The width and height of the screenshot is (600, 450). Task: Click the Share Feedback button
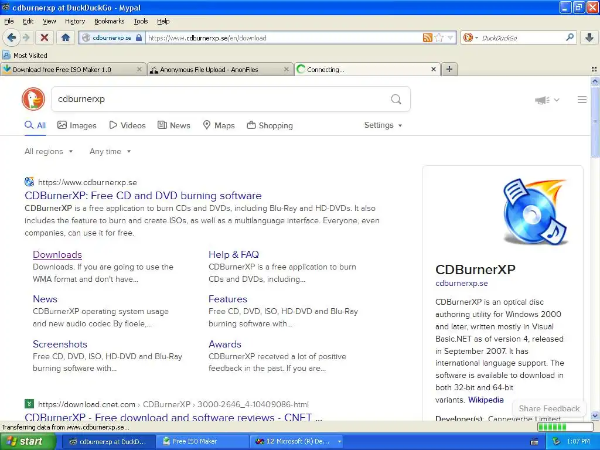point(549,408)
